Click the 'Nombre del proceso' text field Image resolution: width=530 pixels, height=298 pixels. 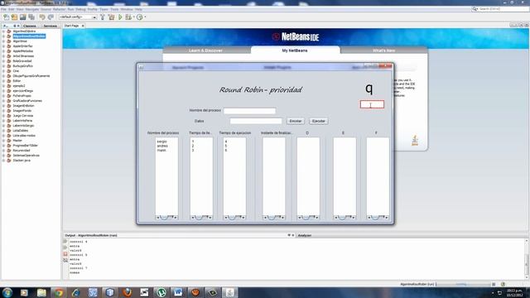[x=249, y=110]
